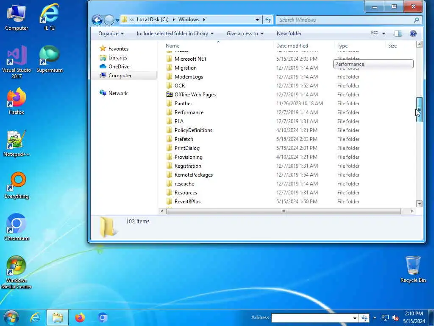Viewport: 434px width, 326px height.
Task: Click the Windows Media Center desktop icon
Action: pyautogui.click(x=17, y=272)
